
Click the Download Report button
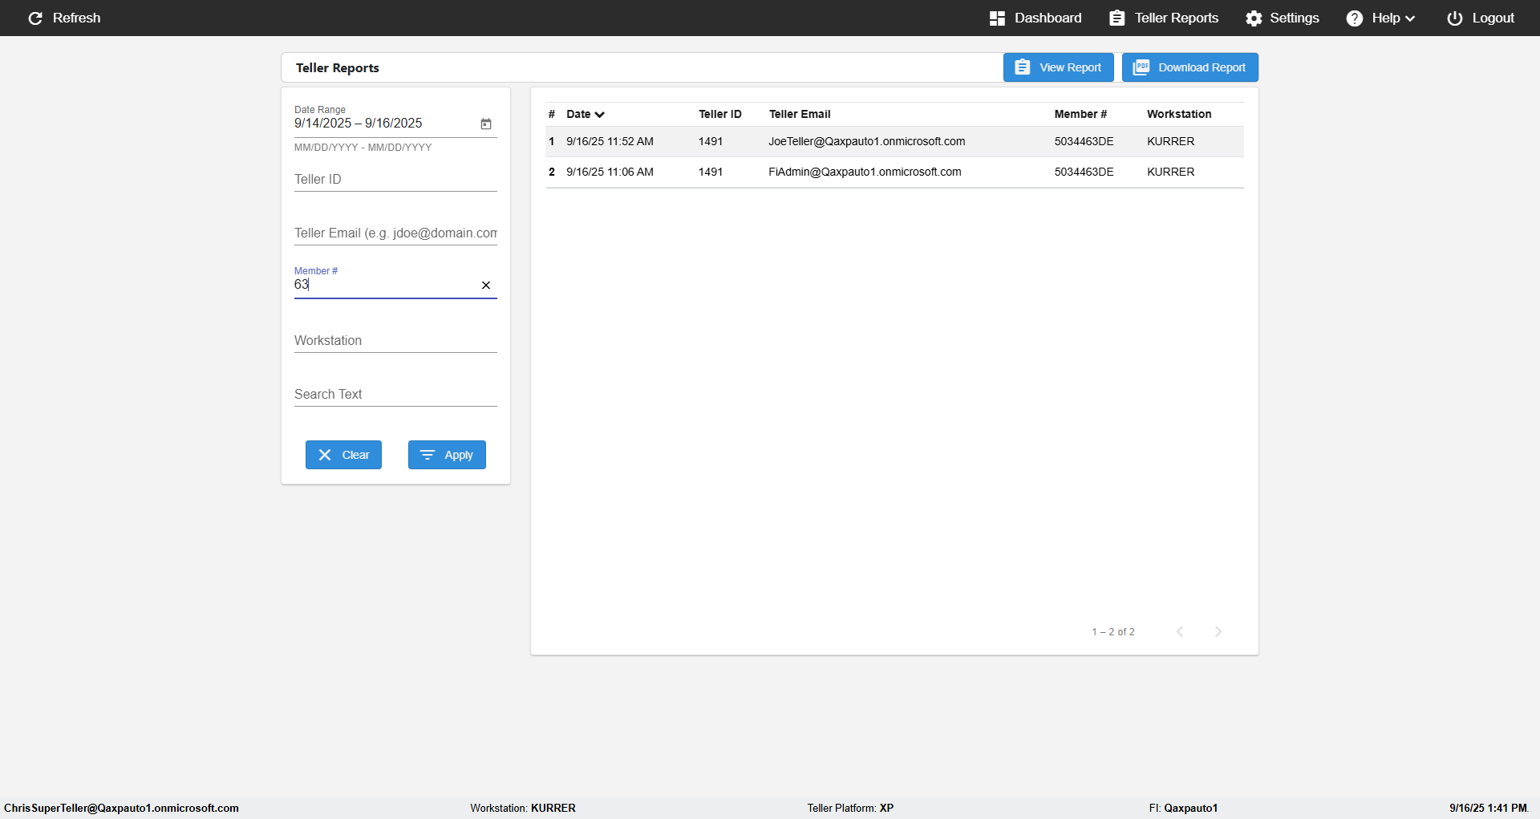1190,67
